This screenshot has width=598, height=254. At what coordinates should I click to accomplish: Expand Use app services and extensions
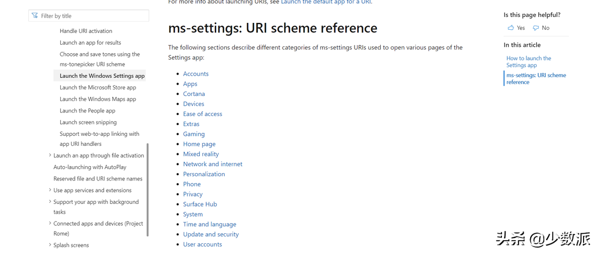(50, 190)
